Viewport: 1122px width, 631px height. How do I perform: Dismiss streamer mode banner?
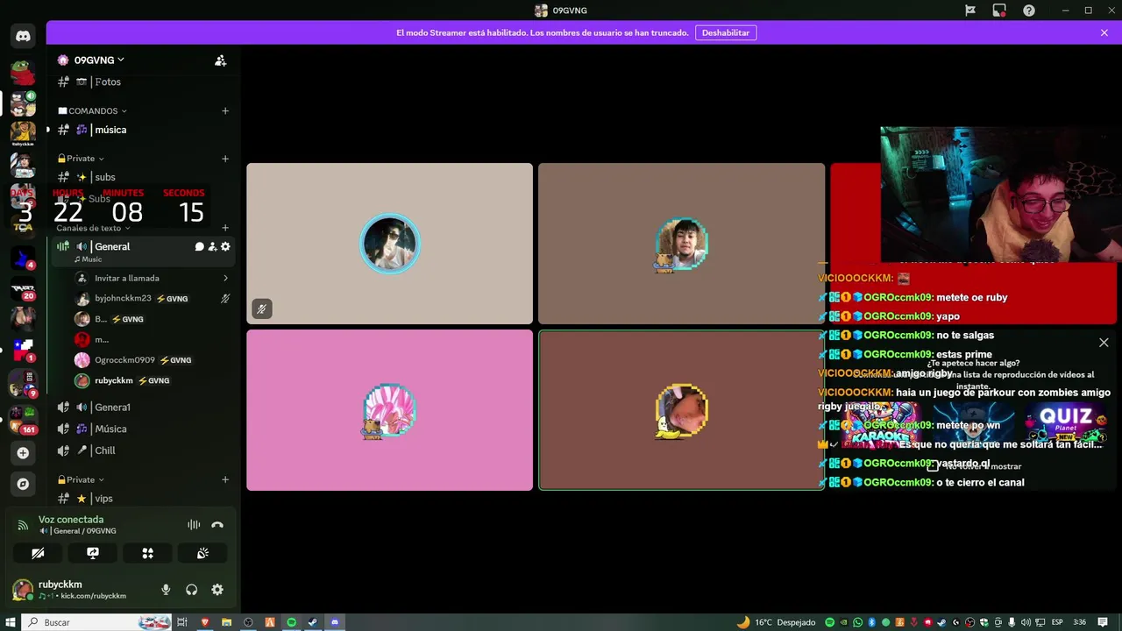[1104, 32]
